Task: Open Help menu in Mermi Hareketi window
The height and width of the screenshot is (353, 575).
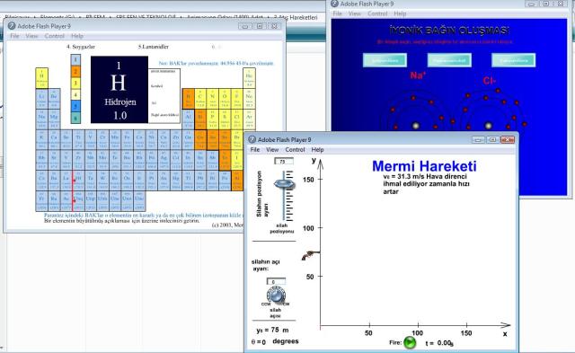Action: pos(317,150)
